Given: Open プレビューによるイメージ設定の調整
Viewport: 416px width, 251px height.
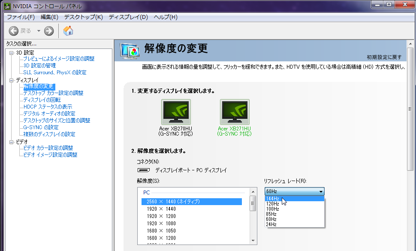Looking at the screenshot, I should (59, 59).
